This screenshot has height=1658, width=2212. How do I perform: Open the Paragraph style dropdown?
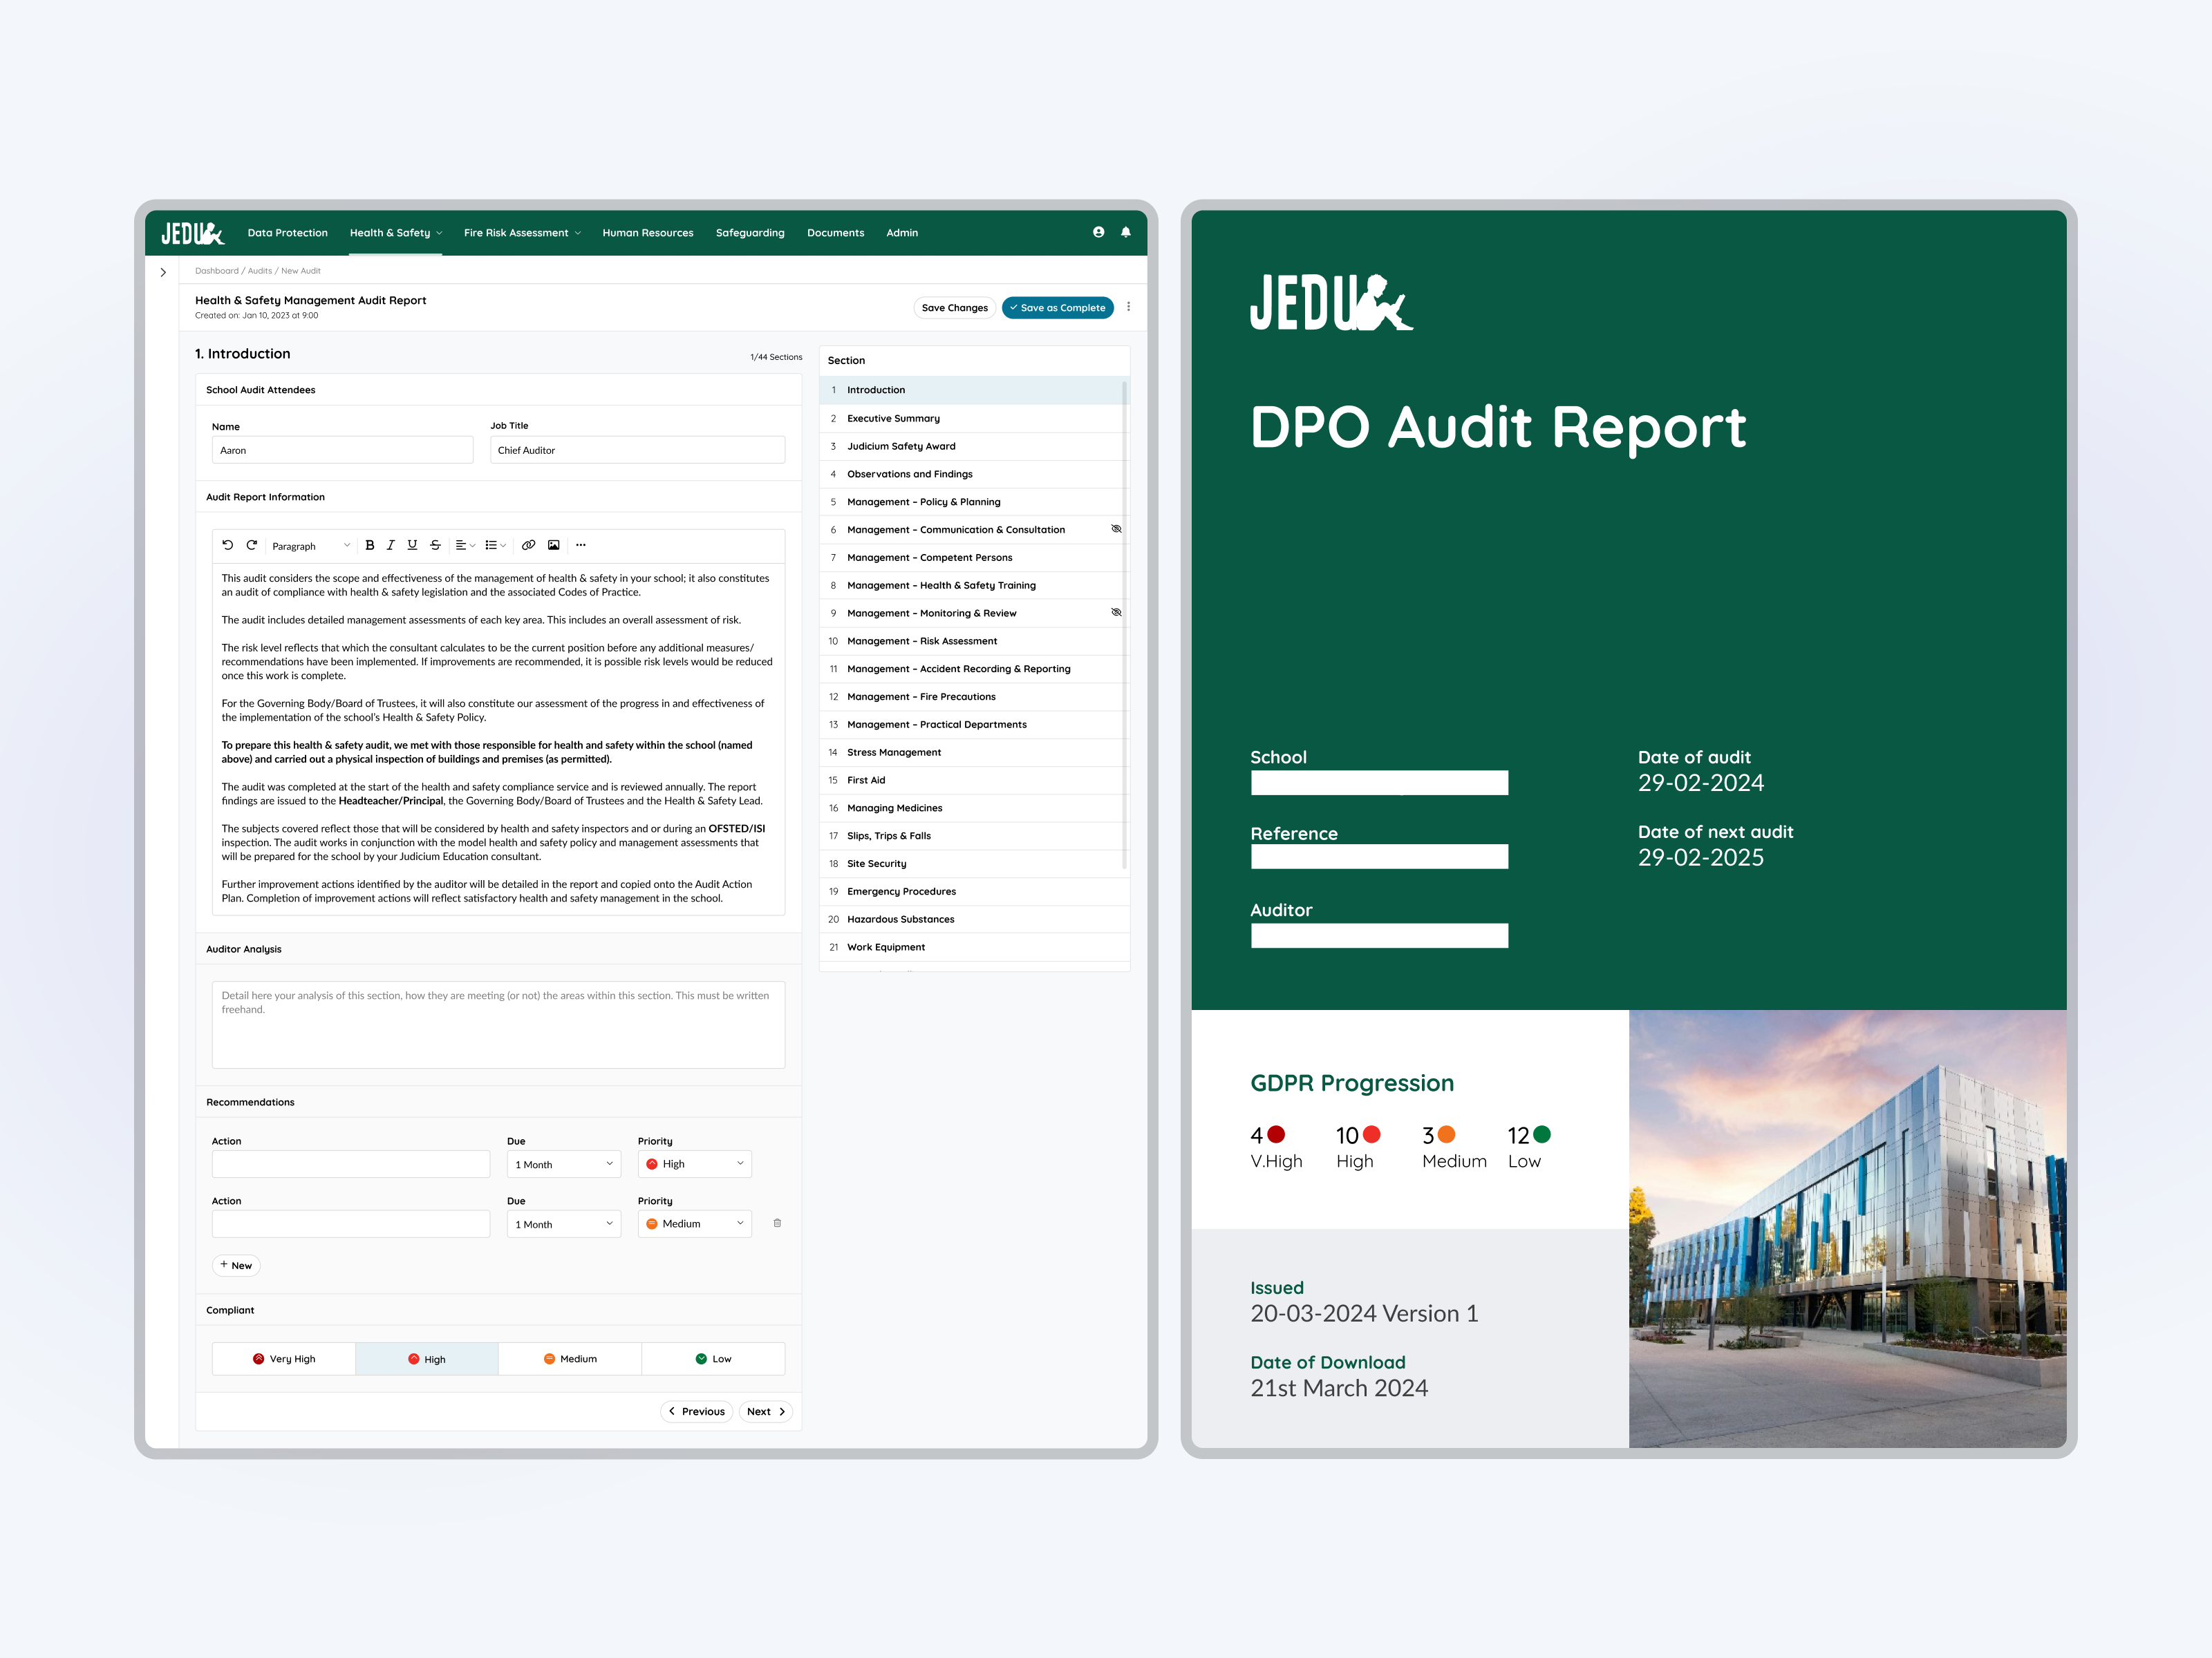point(311,546)
